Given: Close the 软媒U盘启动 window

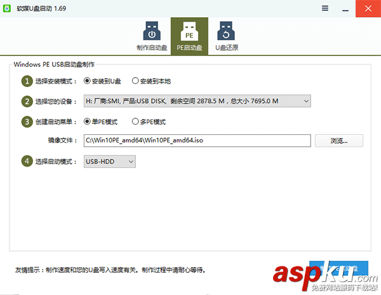Looking at the screenshot, I should [x=368, y=8].
